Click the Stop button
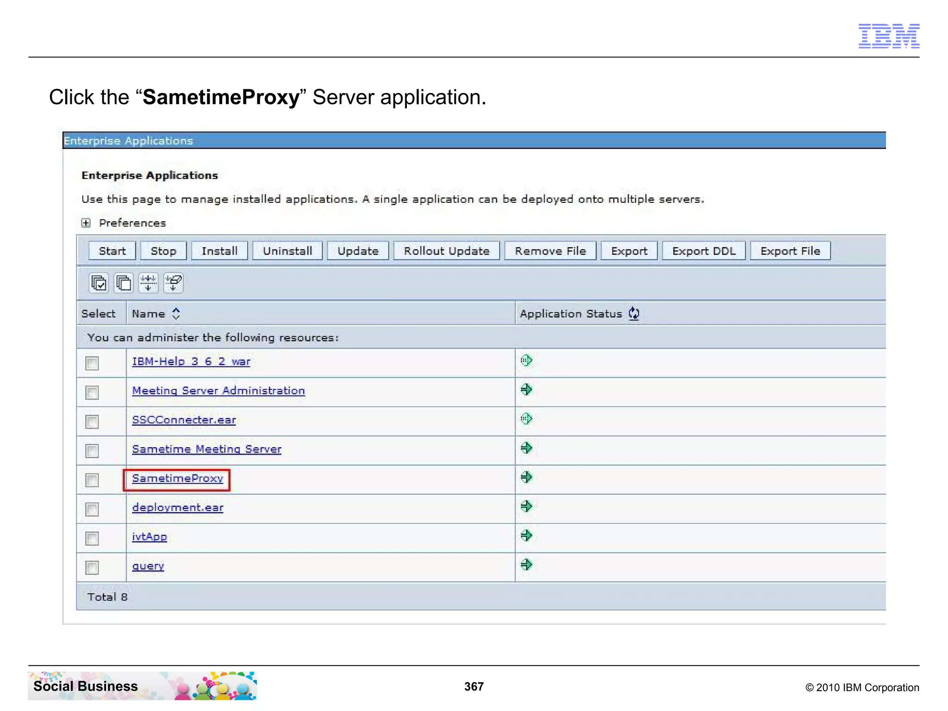This screenshot has height=711, width=948. pyautogui.click(x=163, y=251)
